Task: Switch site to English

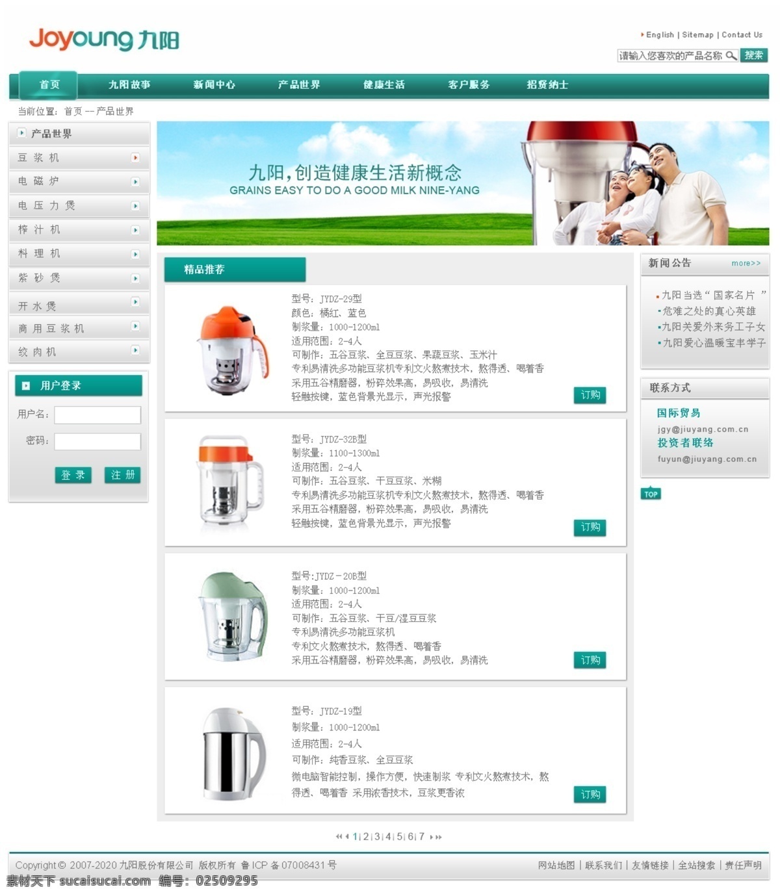Action: [660, 35]
